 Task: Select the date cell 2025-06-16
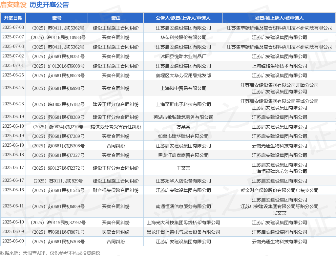click(x=13, y=190)
